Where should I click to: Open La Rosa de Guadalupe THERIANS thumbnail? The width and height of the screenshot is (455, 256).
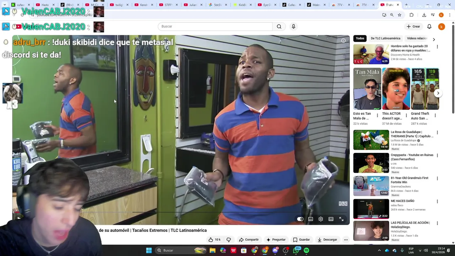(x=371, y=140)
